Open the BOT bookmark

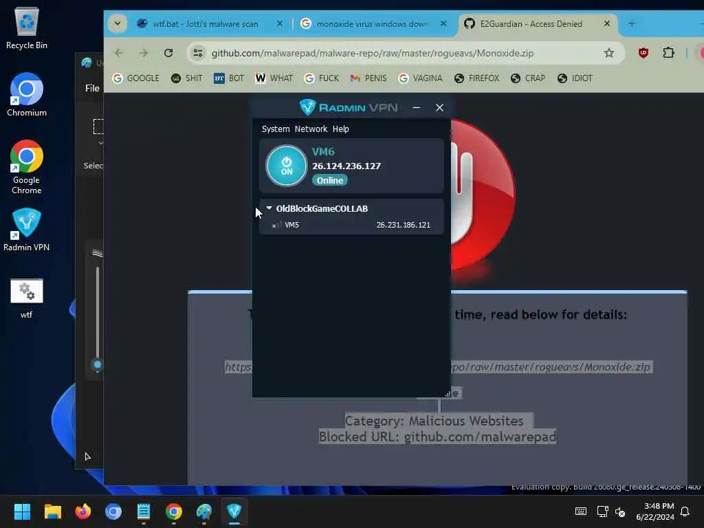(x=228, y=78)
